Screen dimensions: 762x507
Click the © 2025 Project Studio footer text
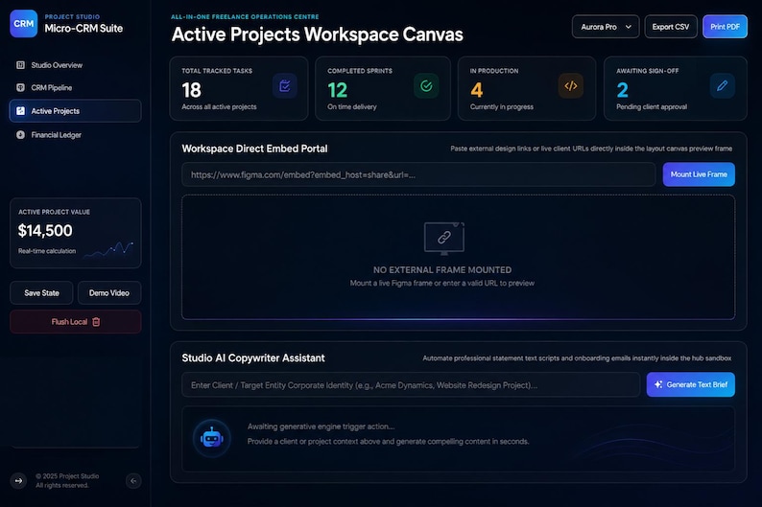[x=67, y=476]
